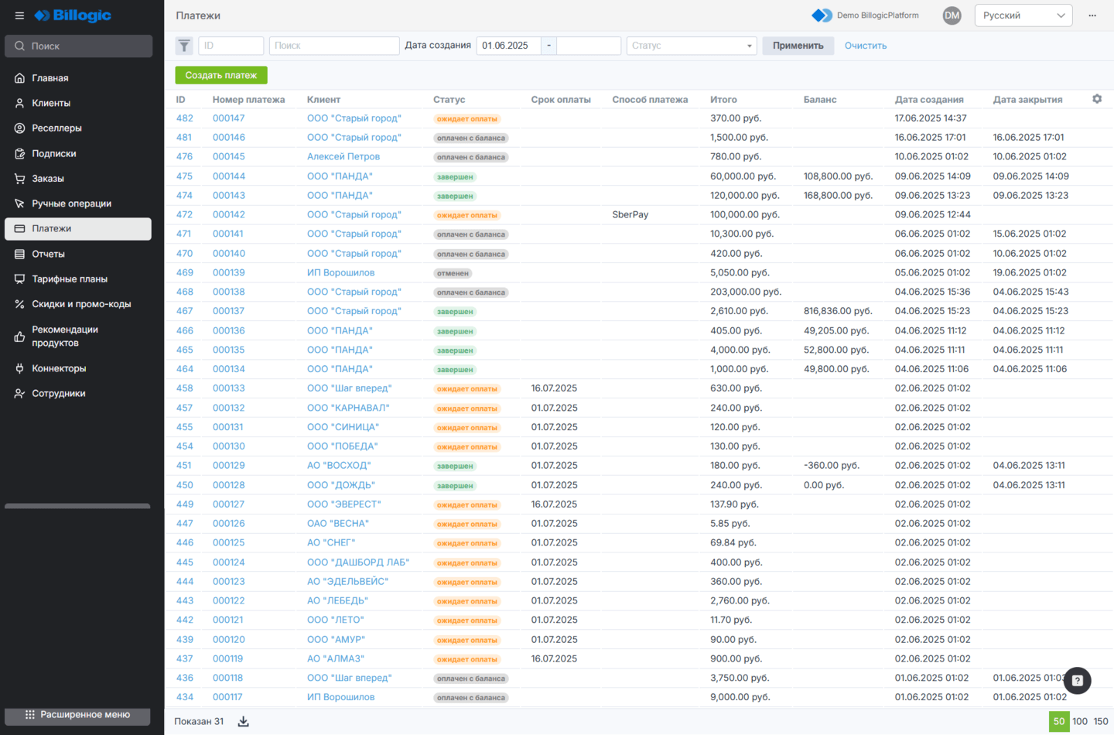Click the Скидки и промо-коды percent icon
The width and height of the screenshot is (1114, 735).
coord(20,304)
